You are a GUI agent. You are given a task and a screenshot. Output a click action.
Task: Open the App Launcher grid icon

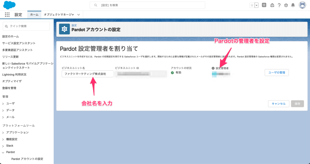click(x=7, y=14)
